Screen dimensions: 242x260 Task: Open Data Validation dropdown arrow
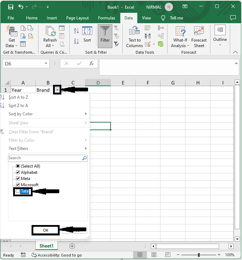(x=154, y=44)
